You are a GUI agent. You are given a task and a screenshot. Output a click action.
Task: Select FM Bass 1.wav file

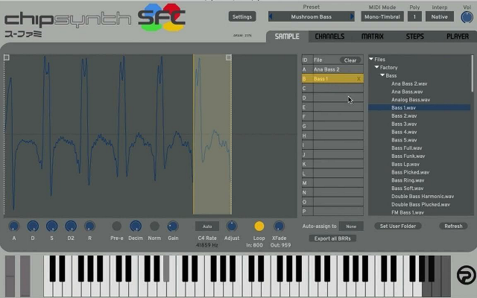[x=408, y=212]
